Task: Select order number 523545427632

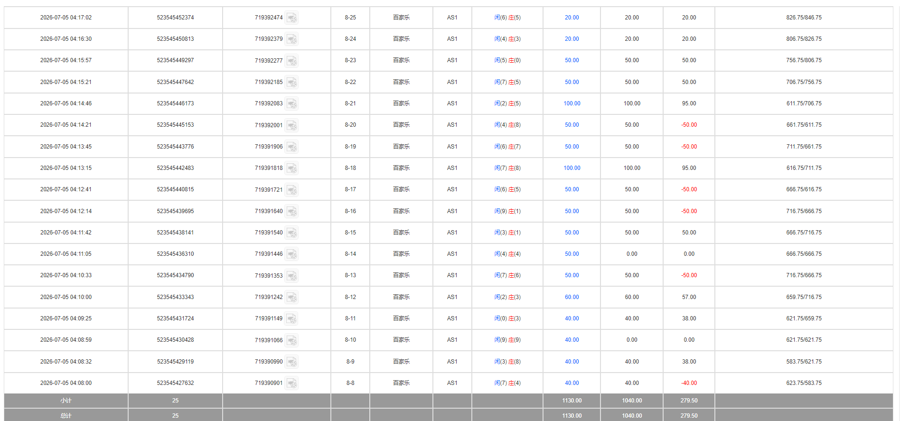Action: (175, 383)
